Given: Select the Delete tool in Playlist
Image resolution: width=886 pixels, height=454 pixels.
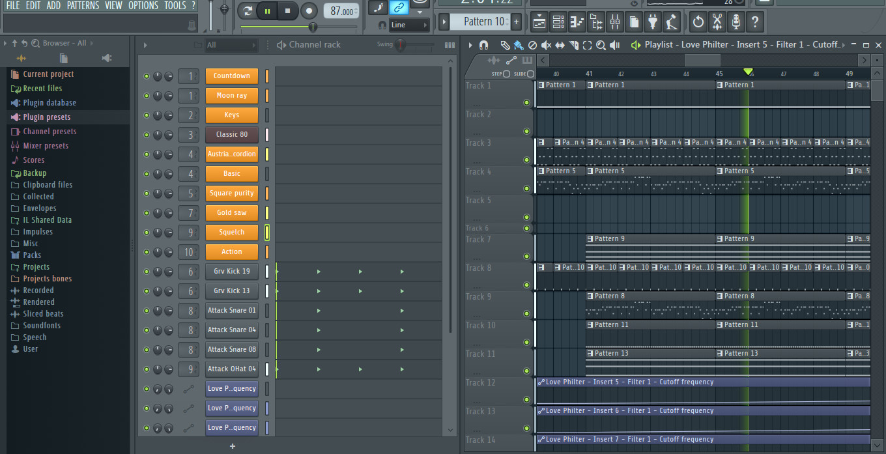Looking at the screenshot, I should click(532, 45).
